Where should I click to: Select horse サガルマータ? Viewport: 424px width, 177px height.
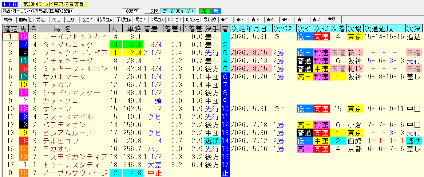[x=64, y=76]
